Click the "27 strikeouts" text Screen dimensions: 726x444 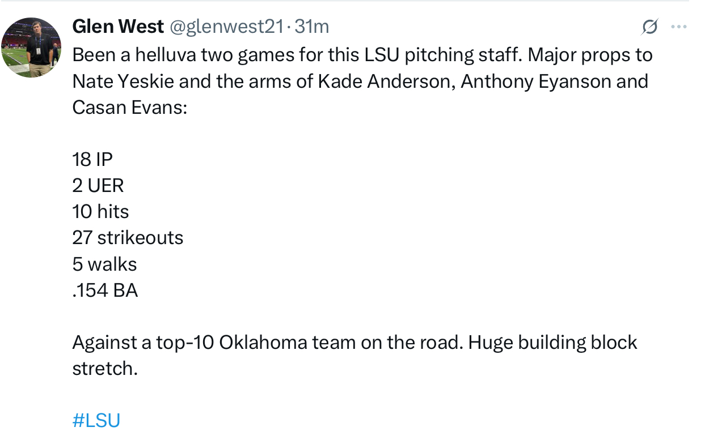(128, 237)
